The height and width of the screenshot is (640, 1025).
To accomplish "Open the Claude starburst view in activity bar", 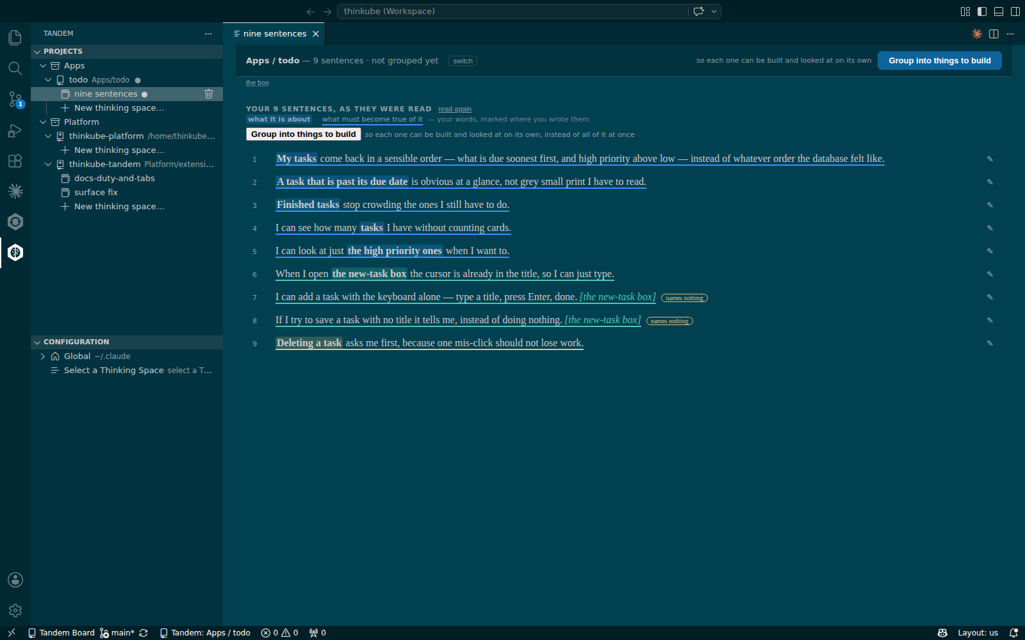I will pyautogui.click(x=15, y=191).
